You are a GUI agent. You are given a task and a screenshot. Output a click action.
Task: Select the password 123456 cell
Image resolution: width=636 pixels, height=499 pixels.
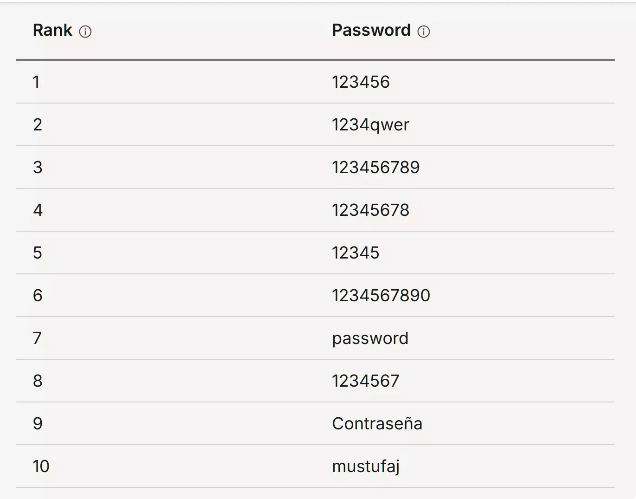pos(361,82)
